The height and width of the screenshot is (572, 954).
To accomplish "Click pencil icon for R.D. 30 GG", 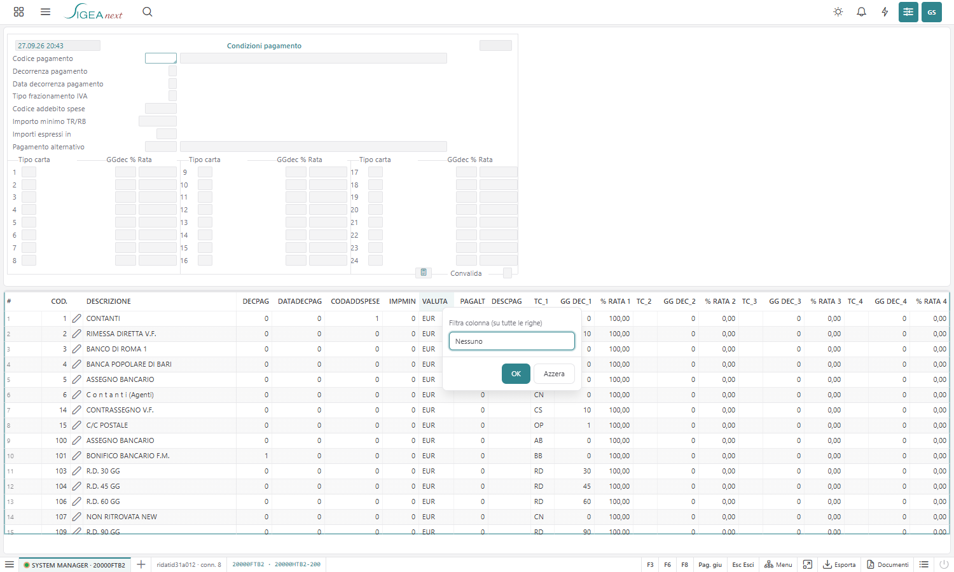I will coord(76,471).
